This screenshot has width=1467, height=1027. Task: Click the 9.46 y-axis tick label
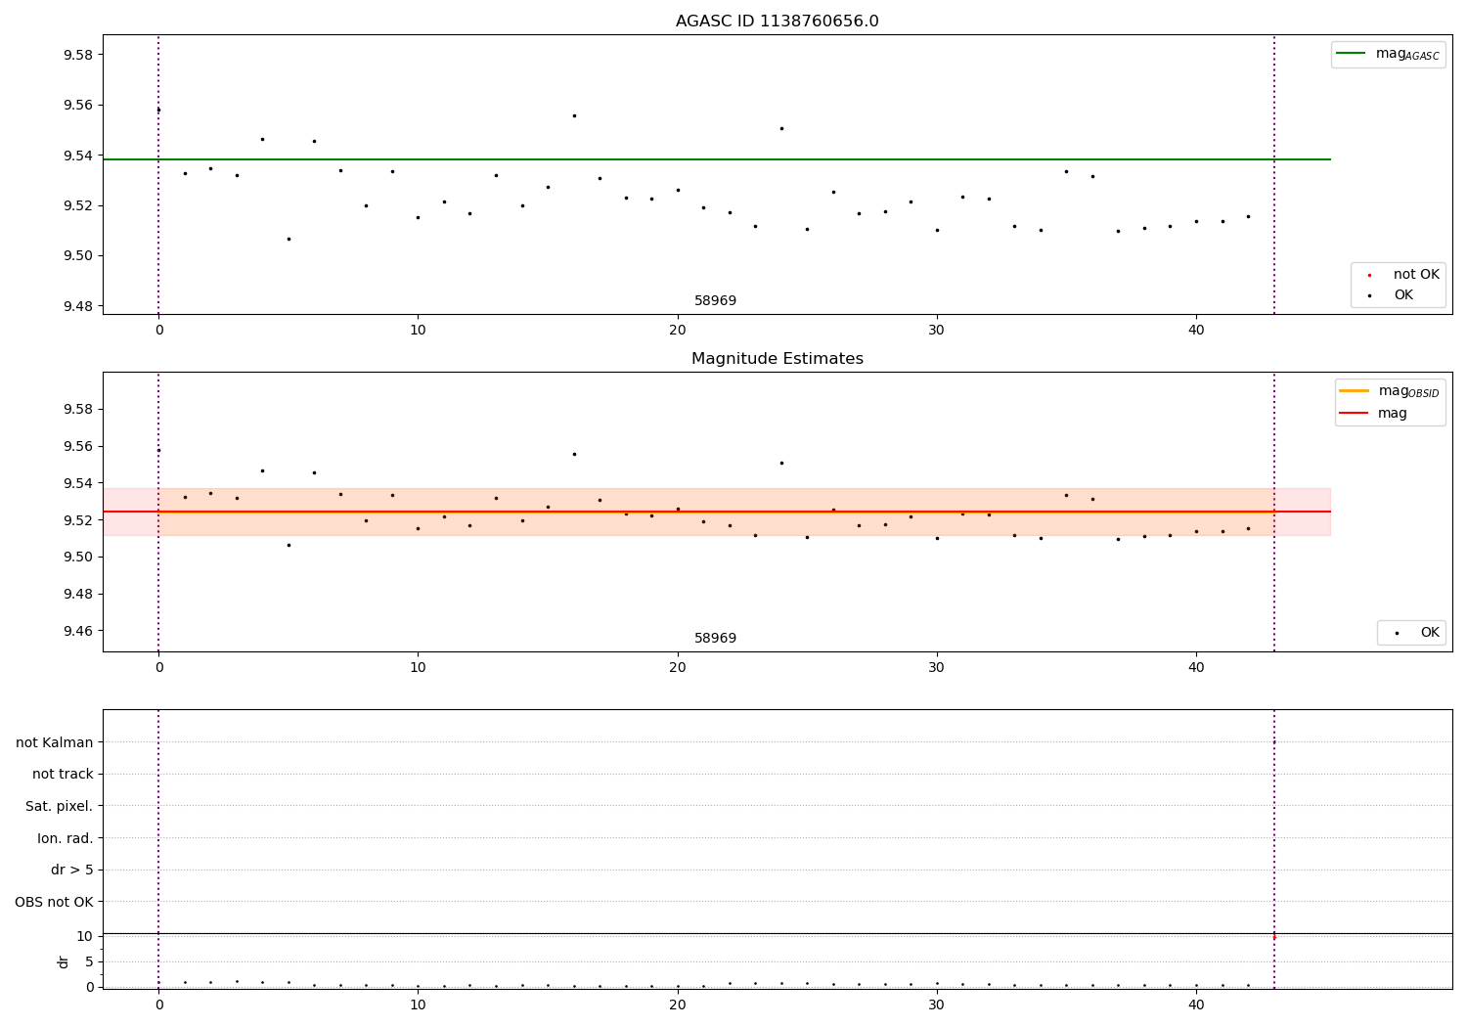click(x=78, y=631)
